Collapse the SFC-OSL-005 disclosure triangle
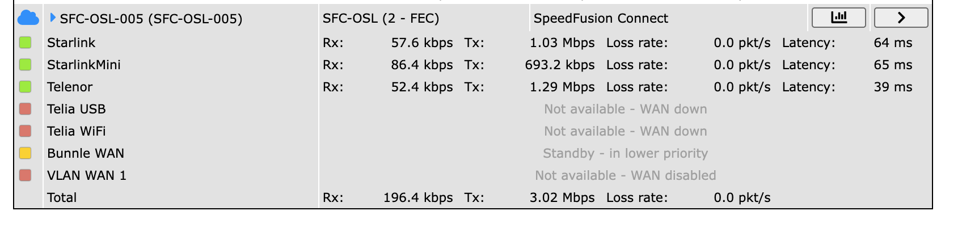This screenshot has height=236, width=962. tap(53, 18)
